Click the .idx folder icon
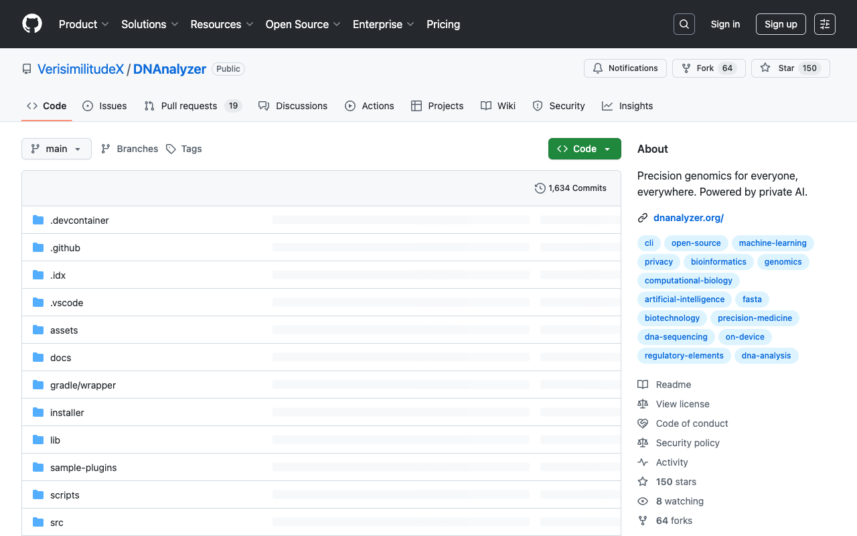Viewport: 857px width, 536px height. (38, 275)
